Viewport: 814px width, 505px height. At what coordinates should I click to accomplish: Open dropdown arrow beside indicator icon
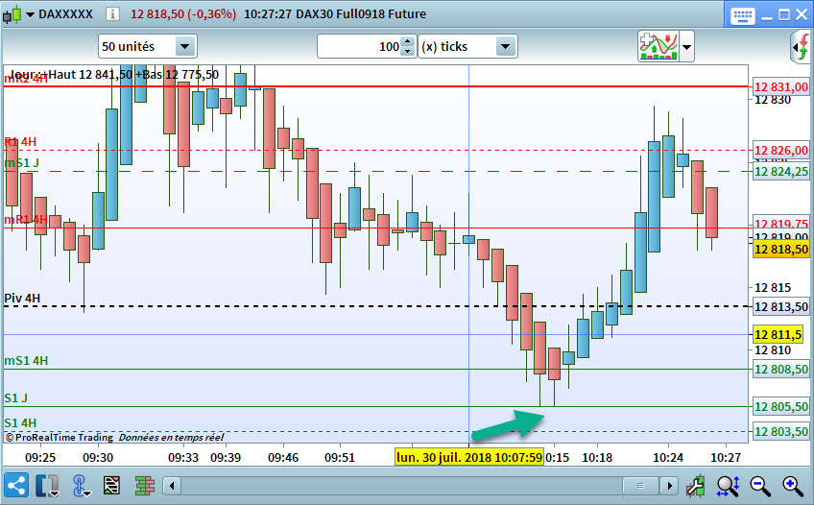coord(687,47)
